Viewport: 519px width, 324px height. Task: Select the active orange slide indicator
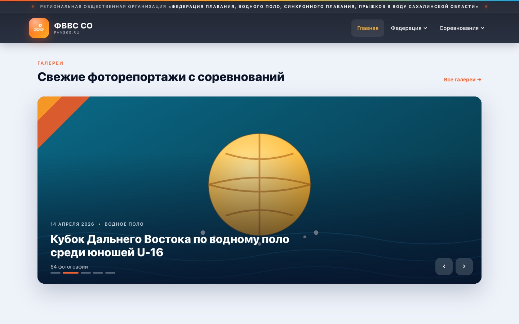pyautogui.click(x=71, y=273)
